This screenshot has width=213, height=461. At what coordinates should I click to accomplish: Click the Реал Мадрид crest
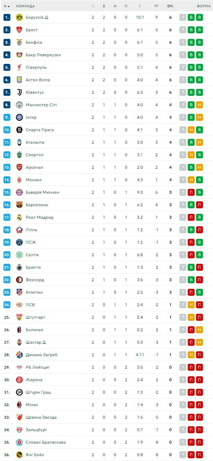click(x=19, y=217)
